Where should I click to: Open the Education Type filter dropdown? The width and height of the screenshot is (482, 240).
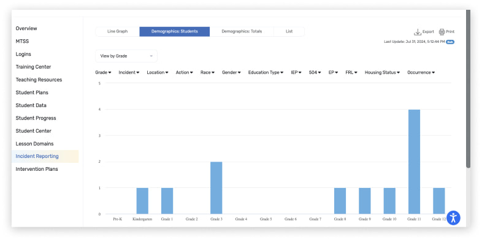click(x=266, y=73)
